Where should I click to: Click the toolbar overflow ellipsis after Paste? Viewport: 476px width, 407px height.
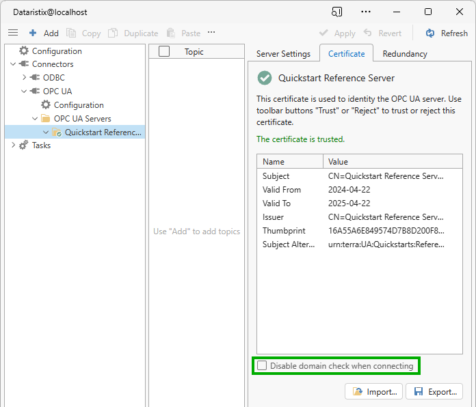[x=211, y=32]
